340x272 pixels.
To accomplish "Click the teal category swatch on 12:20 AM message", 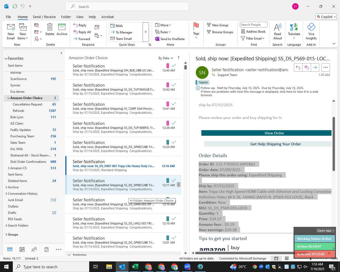I will [x=168, y=142].
